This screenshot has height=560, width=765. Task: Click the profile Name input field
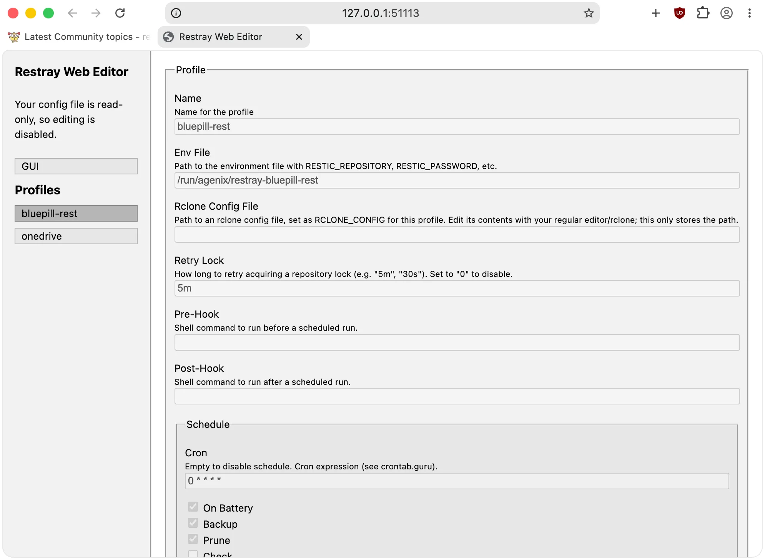click(457, 127)
